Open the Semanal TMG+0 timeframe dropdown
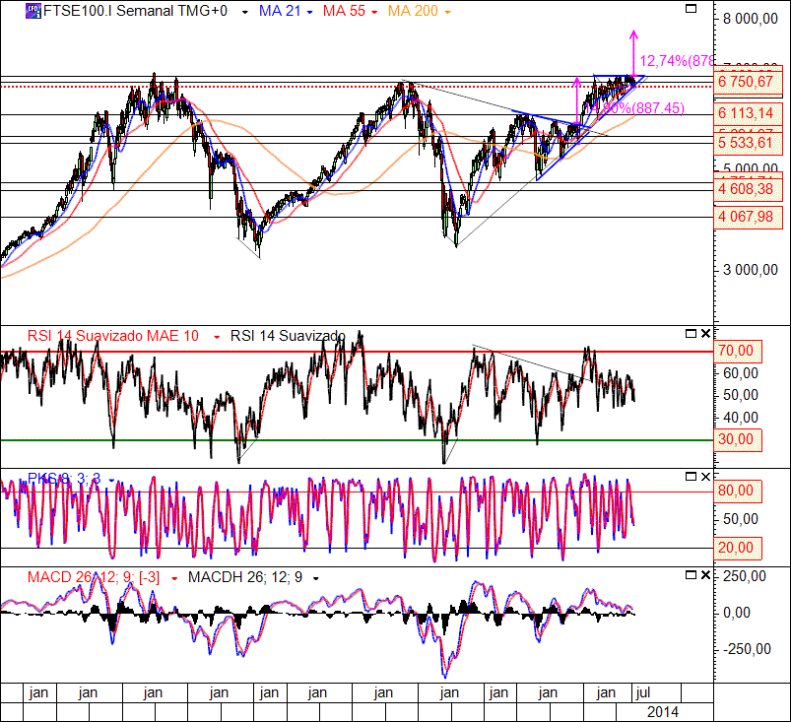Screen dimensions: 791x722 coord(243,13)
